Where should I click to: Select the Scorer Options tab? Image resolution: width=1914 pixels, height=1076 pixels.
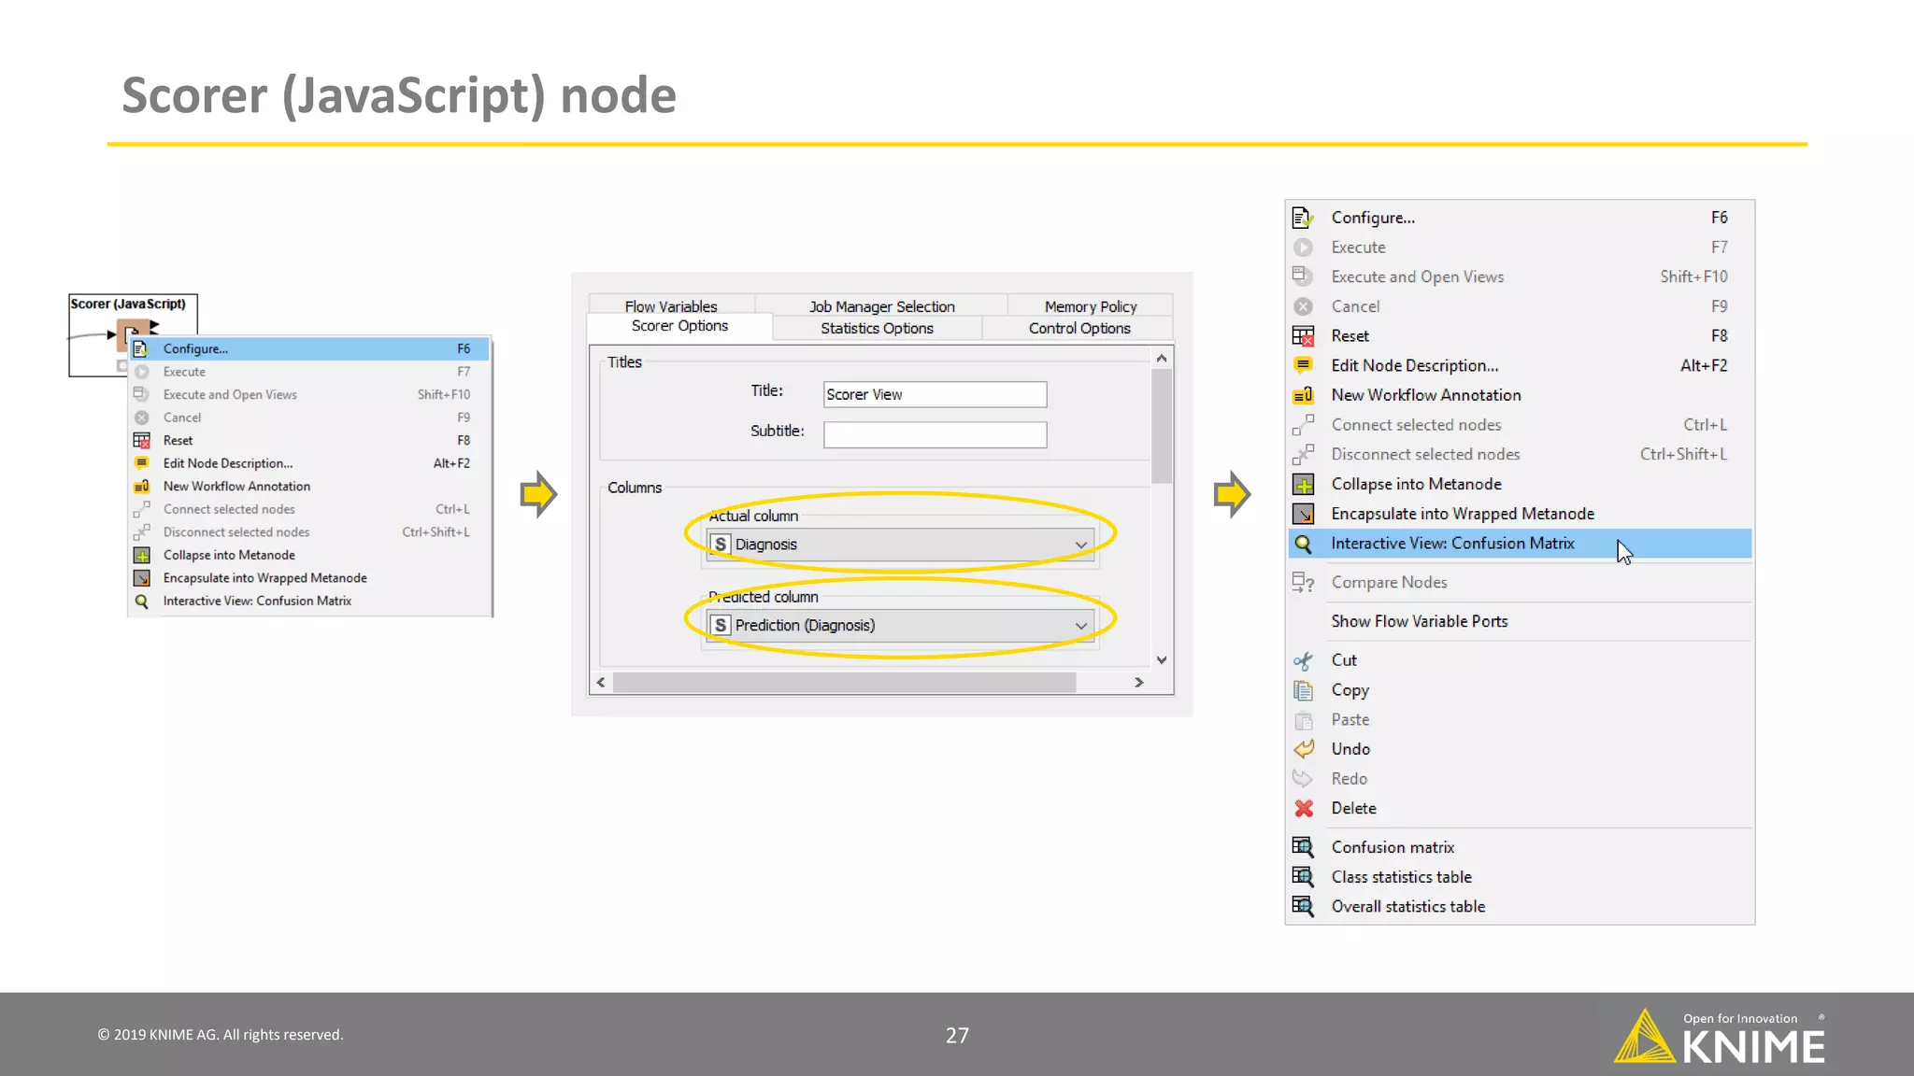pyautogui.click(x=679, y=326)
